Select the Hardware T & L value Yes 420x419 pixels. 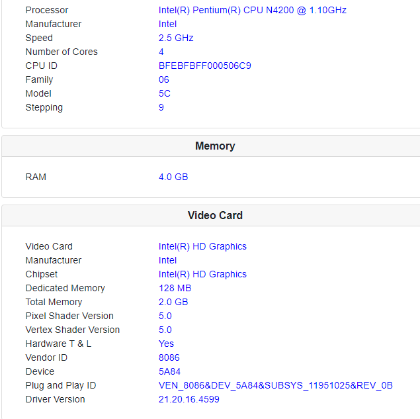pos(166,344)
